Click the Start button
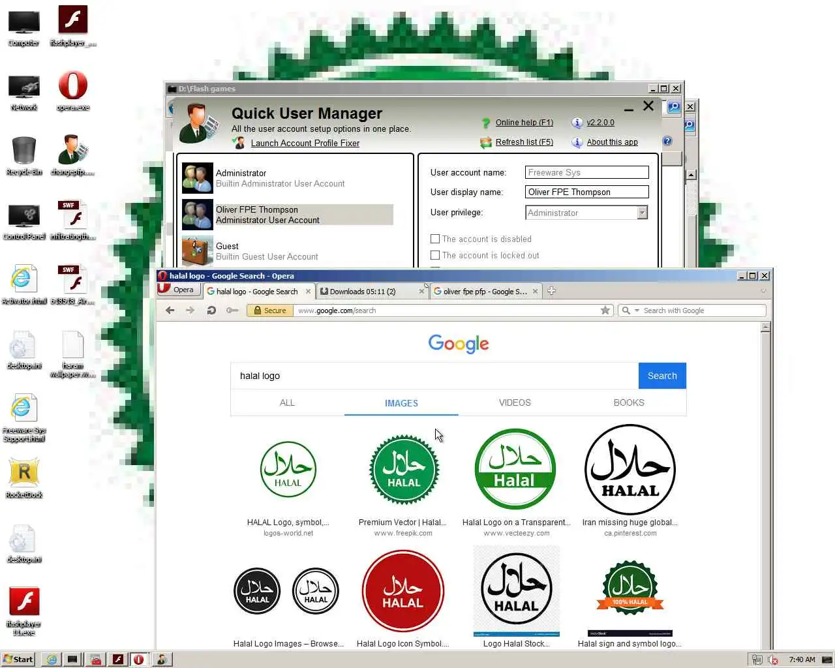The height and width of the screenshot is (668, 835). [x=18, y=660]
